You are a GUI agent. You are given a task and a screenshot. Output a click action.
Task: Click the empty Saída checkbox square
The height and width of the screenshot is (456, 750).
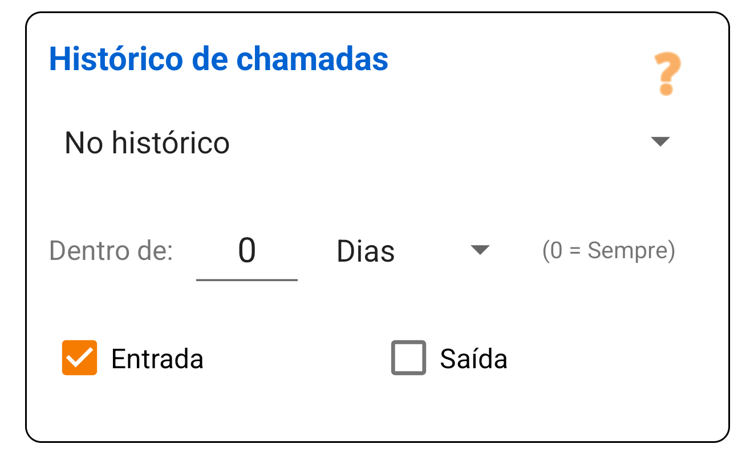pos(408,359)
